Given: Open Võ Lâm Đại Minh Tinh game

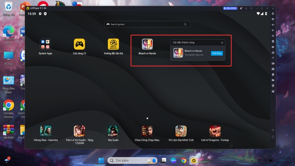Looking at the screenshot, I should (181, 131).
